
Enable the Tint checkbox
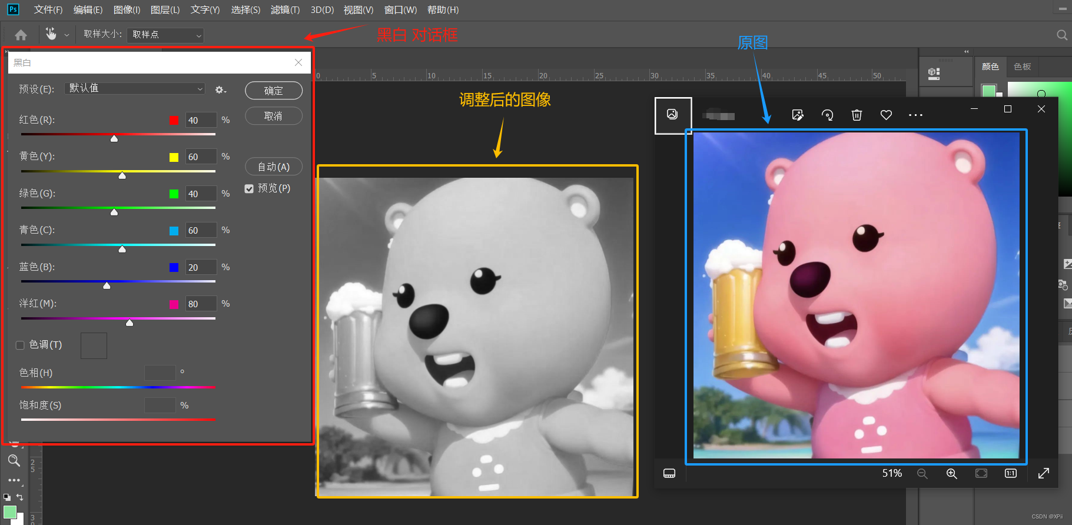click(x=20, y=345)
